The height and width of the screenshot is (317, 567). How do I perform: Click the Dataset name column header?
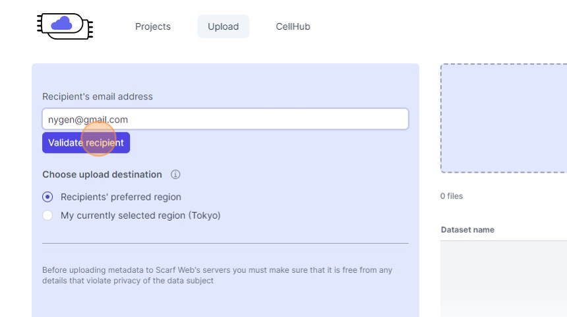pos(467,230)
